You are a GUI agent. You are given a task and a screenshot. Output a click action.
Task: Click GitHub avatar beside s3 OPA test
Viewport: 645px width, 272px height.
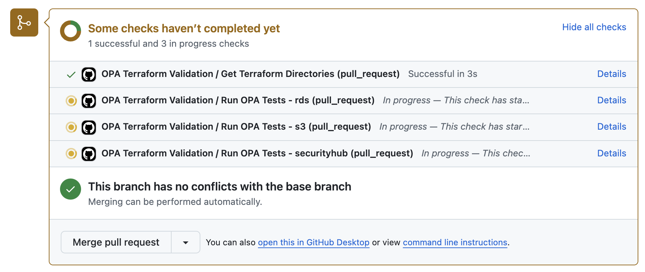pyautogui.click(x=89, y=127)
